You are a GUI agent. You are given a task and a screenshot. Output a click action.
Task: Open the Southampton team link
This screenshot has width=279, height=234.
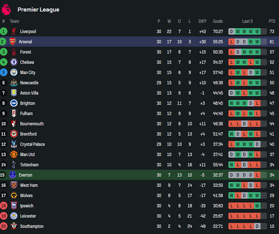tap(31, 226)
